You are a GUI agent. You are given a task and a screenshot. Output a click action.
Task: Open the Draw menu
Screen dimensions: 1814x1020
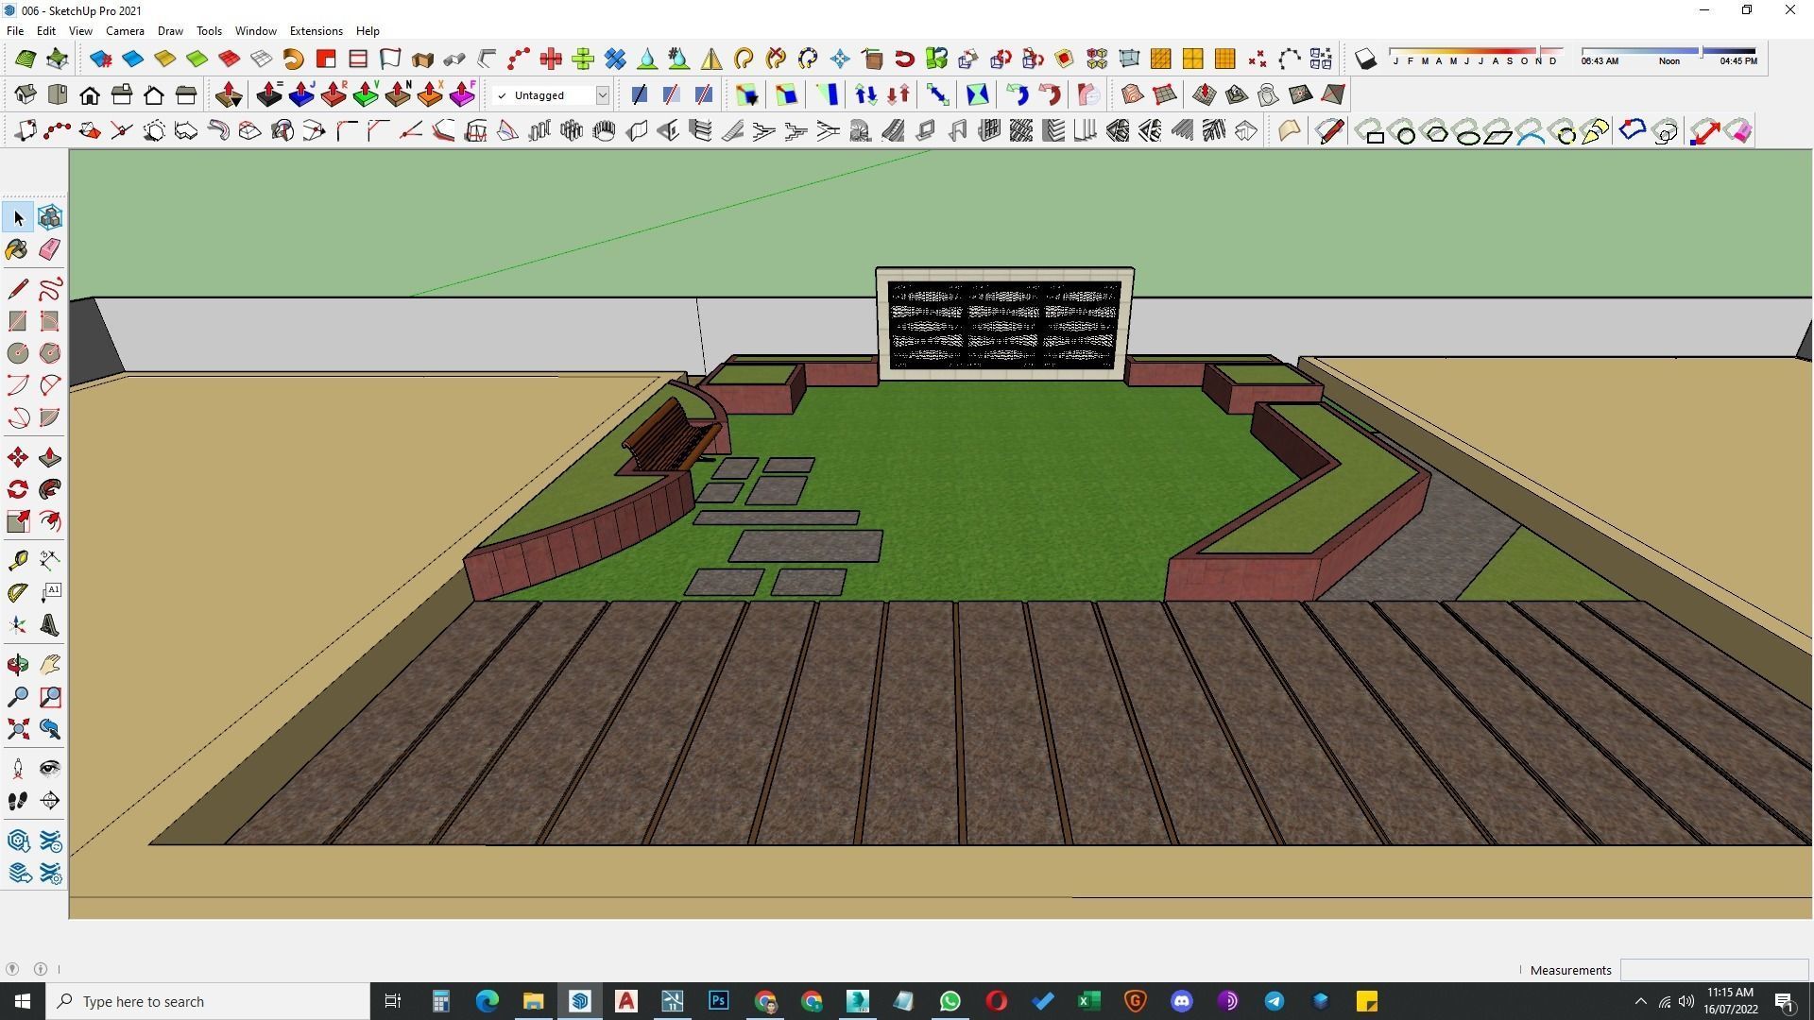point(170,31)
